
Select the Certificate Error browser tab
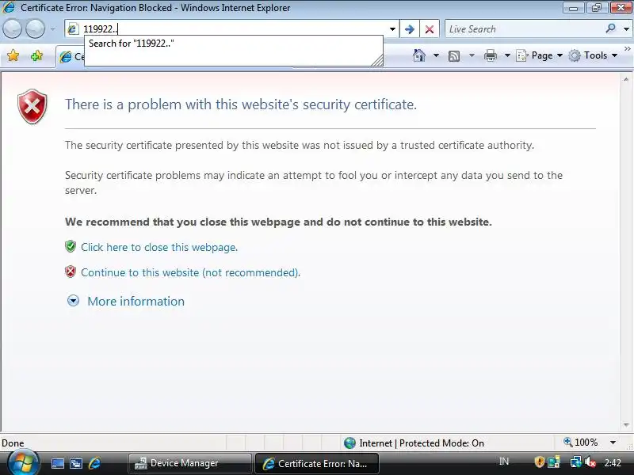pyautogui.click(x=71, y=57)
